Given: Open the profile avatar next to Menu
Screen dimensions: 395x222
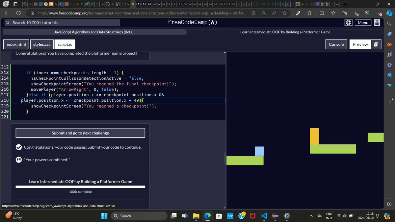Looking at the screenshot, I should (x=378, y=23).
